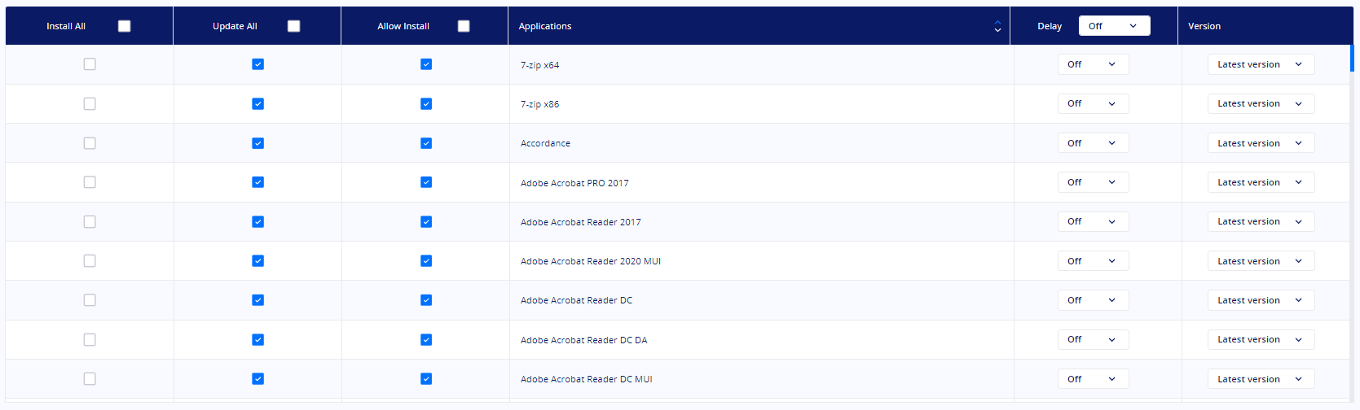Screen dimensions: 1360x410
Task: Open Delay dropdown for 7-zip x64
Action: click(1094, 64)
